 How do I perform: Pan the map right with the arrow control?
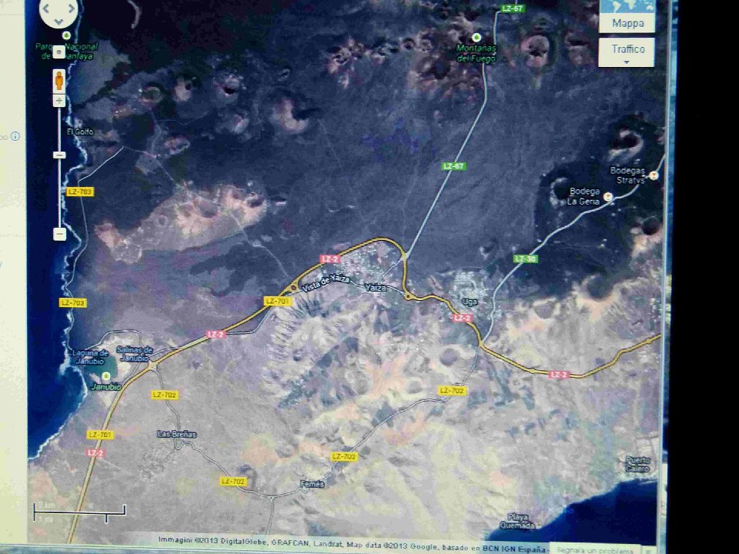72,8
